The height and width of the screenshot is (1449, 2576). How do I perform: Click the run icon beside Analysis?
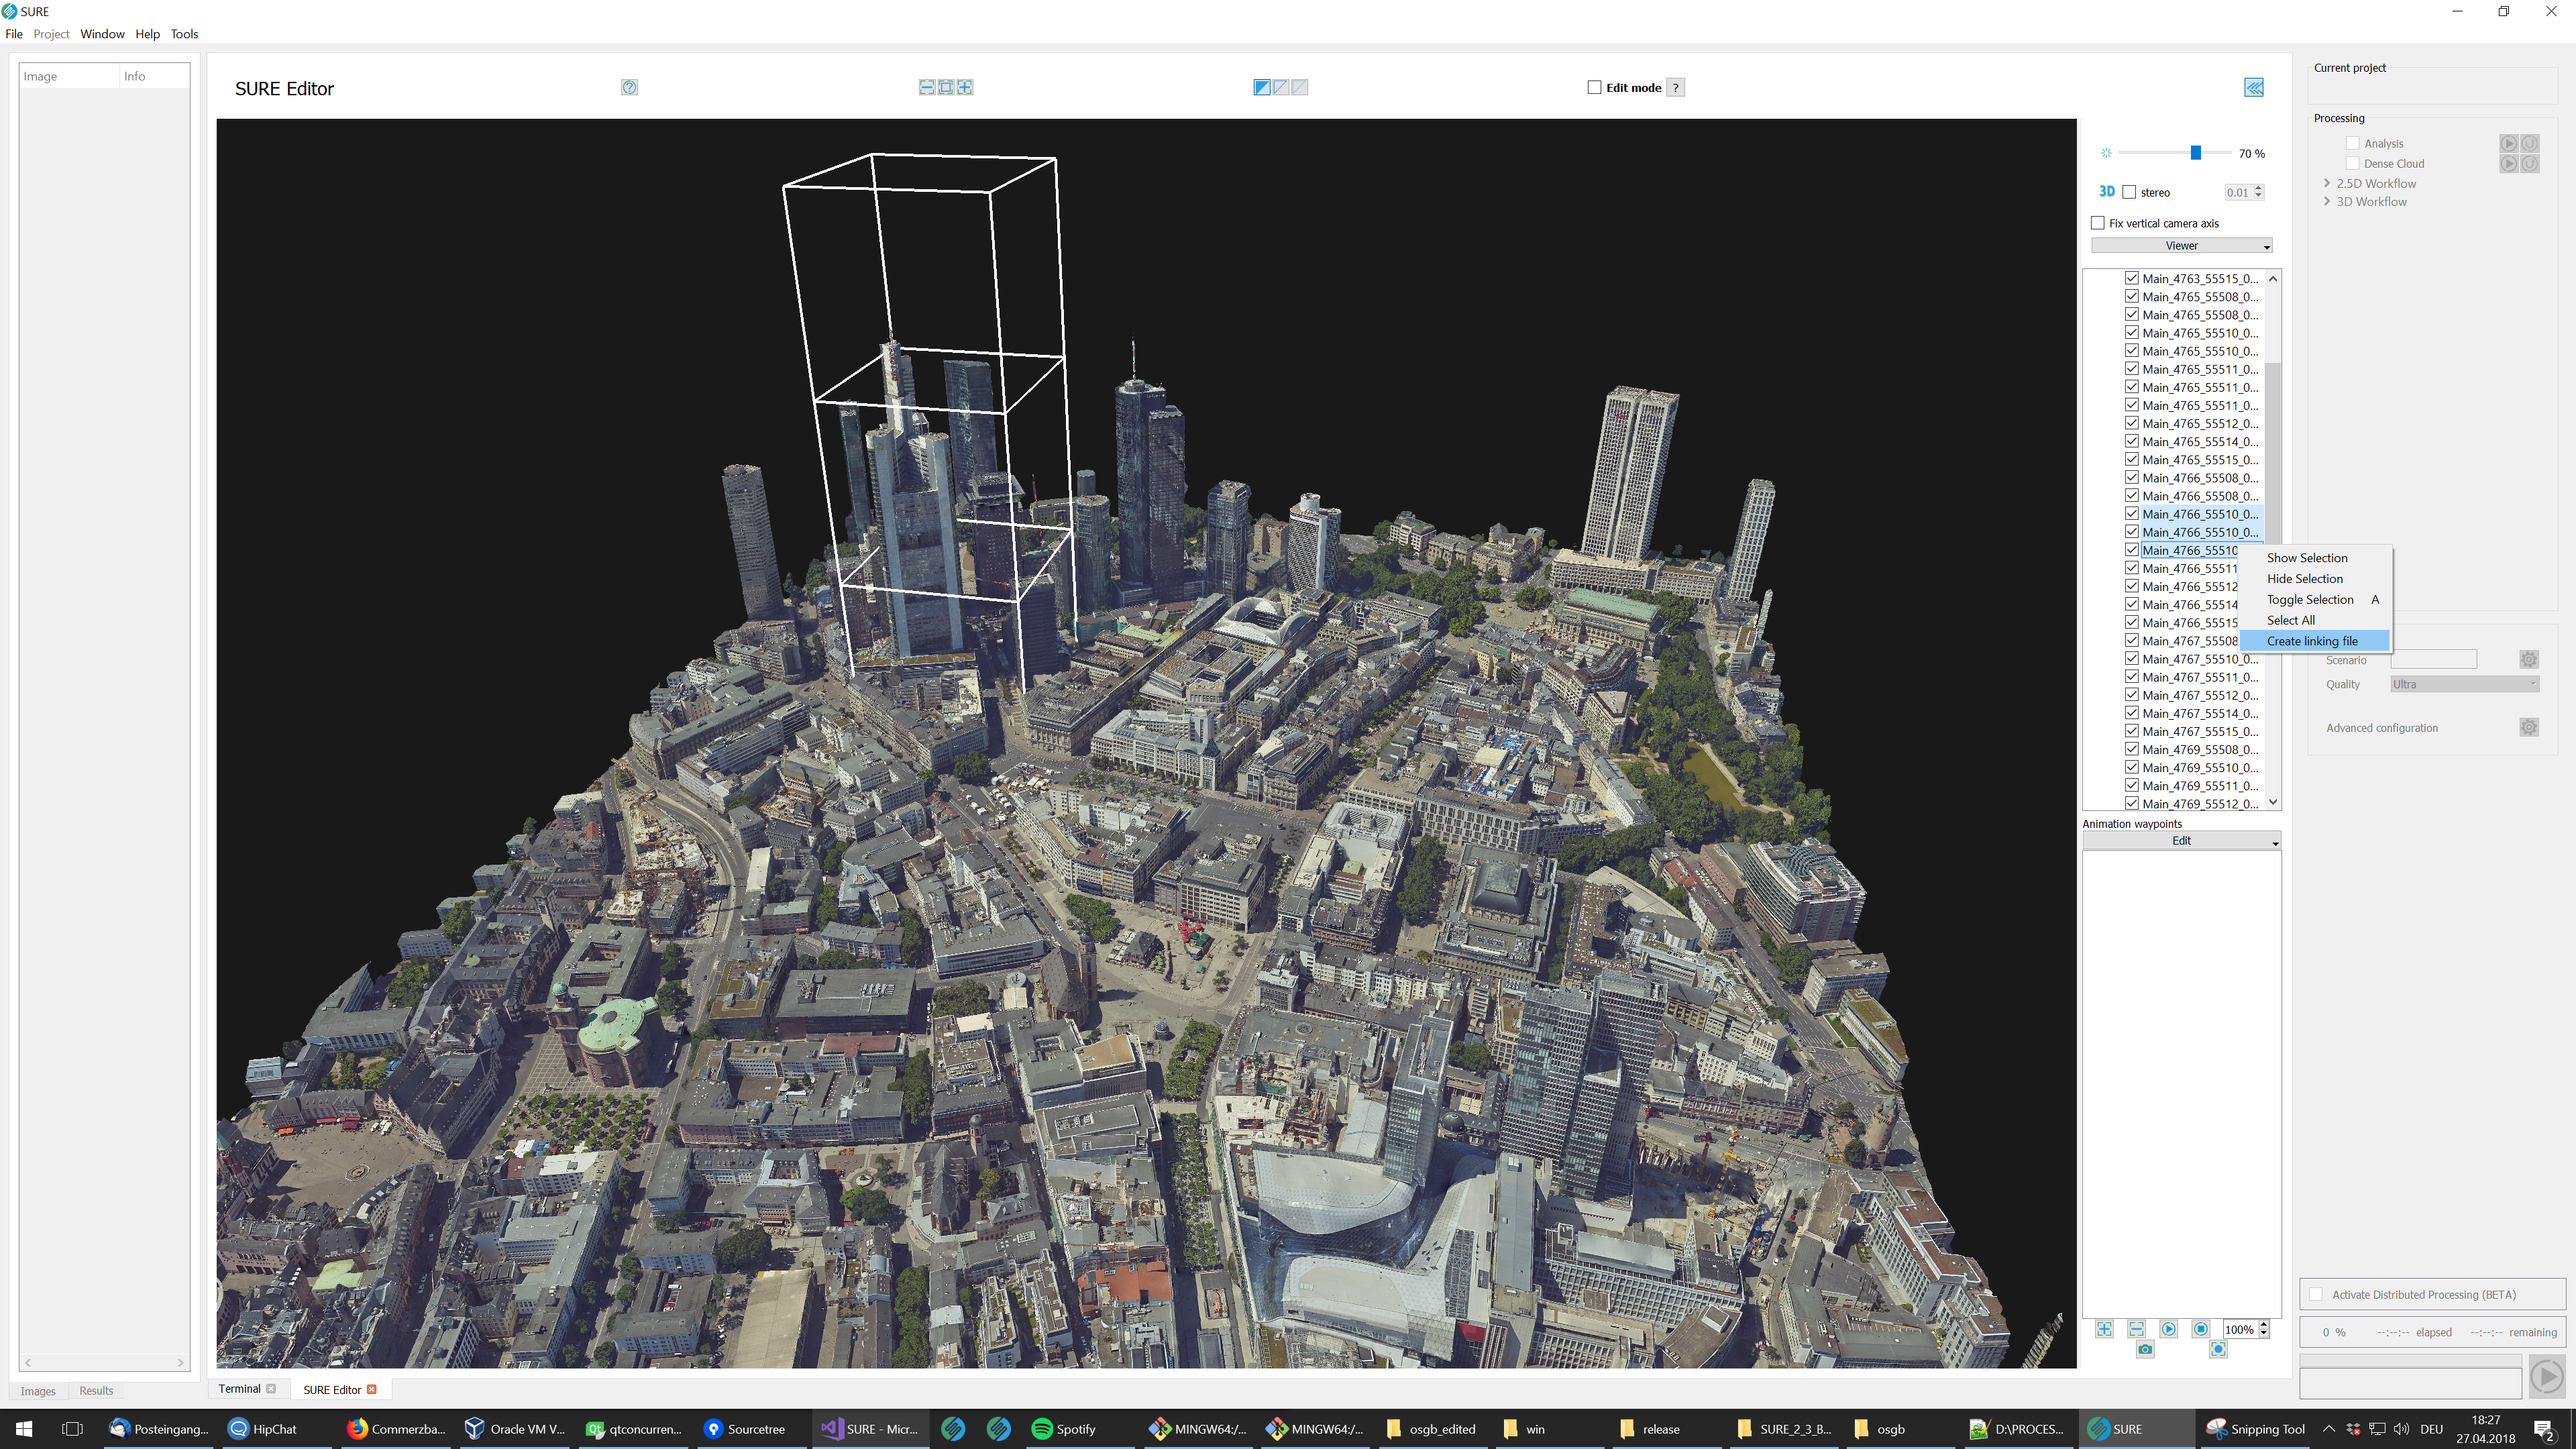2509,144
